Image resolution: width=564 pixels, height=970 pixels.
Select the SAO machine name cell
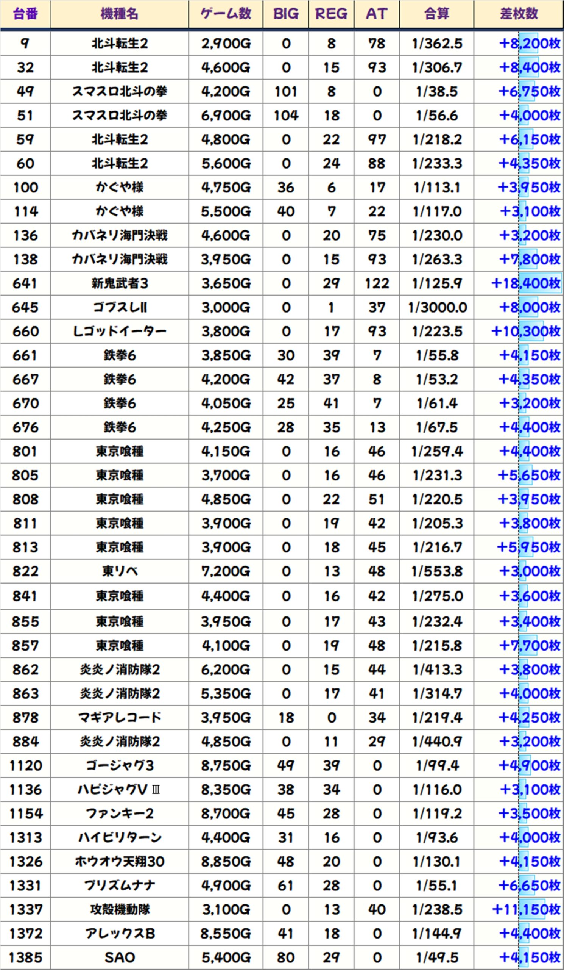[x=119, y=957]
